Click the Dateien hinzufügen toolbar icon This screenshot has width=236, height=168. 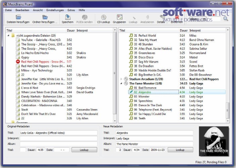[18, 17]
